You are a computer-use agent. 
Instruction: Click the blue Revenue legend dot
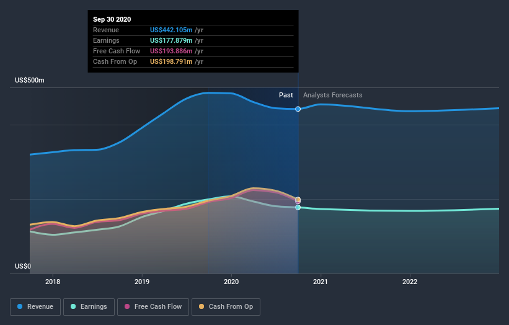pyautogui.click(x=20, y=306)
